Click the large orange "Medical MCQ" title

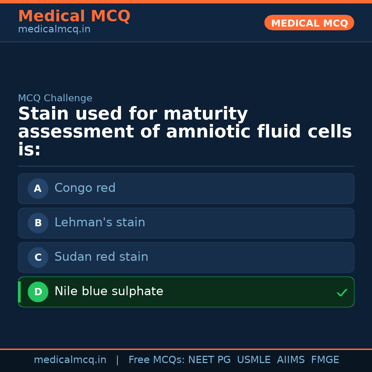[74, 16]
